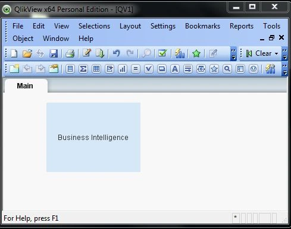Create a Container object icon
Screen dimensions: 291x229
(240, 69)
